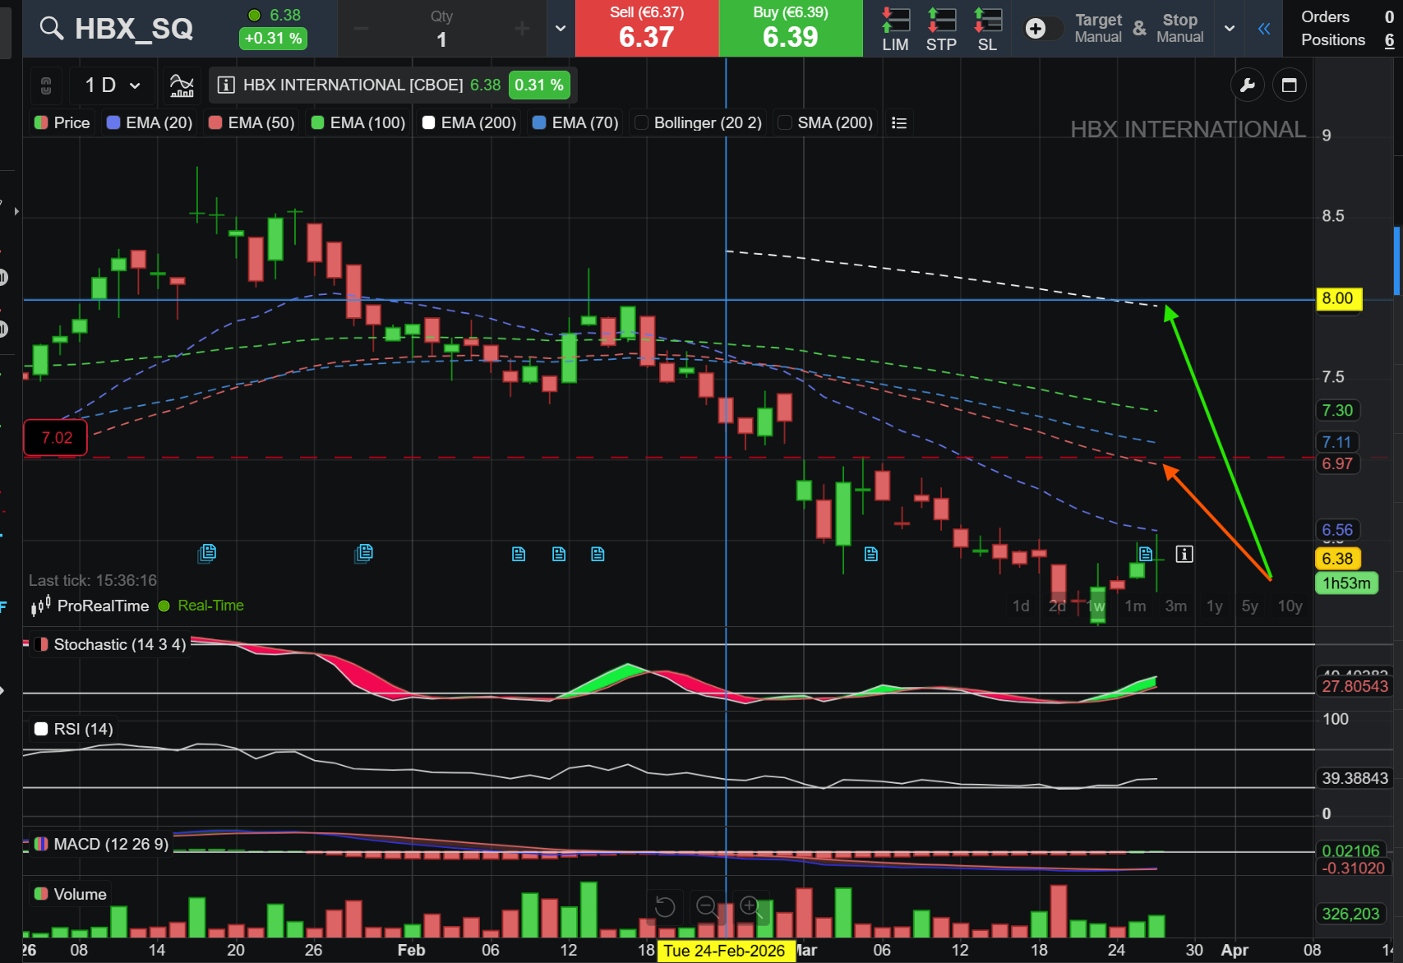The image size is (1403, 963).
Task: Open the chart style icon beside timeframe
Action: (x=182, y=85)
